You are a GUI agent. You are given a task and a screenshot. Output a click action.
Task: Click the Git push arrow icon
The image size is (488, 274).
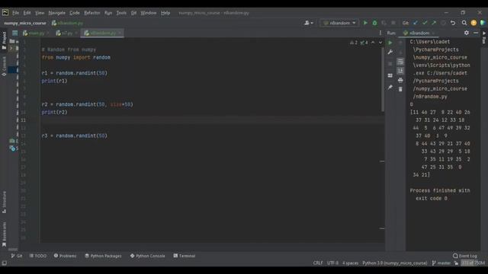[434, 23]
